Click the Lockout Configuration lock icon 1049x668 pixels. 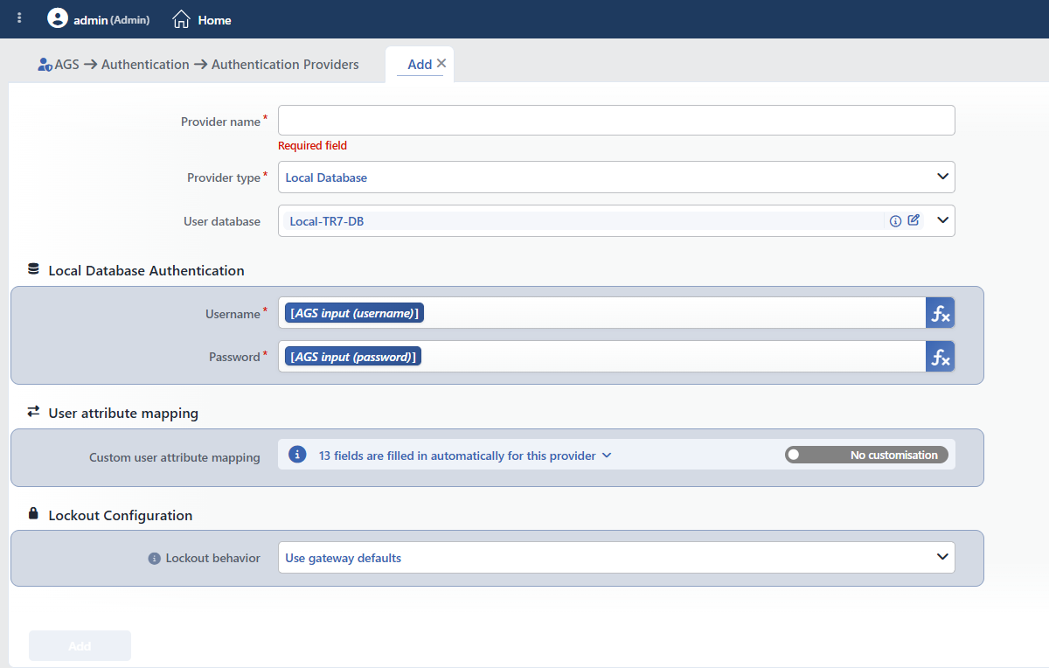click(x=34, y=514)
